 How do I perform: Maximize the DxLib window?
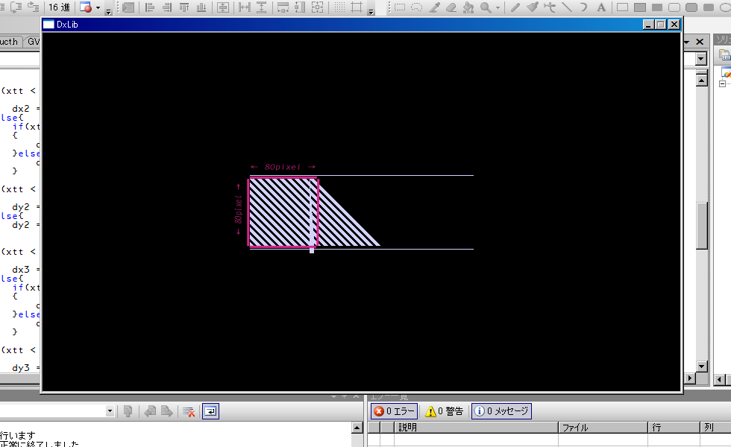point(661,25)
